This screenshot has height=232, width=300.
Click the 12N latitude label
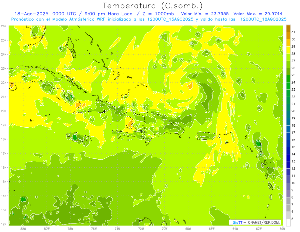pos(3,224)
